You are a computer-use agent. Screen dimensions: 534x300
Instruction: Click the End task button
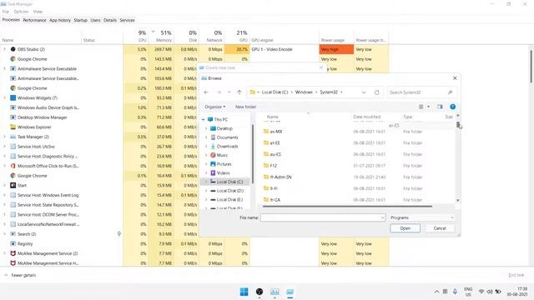click(x=516, y=275)
